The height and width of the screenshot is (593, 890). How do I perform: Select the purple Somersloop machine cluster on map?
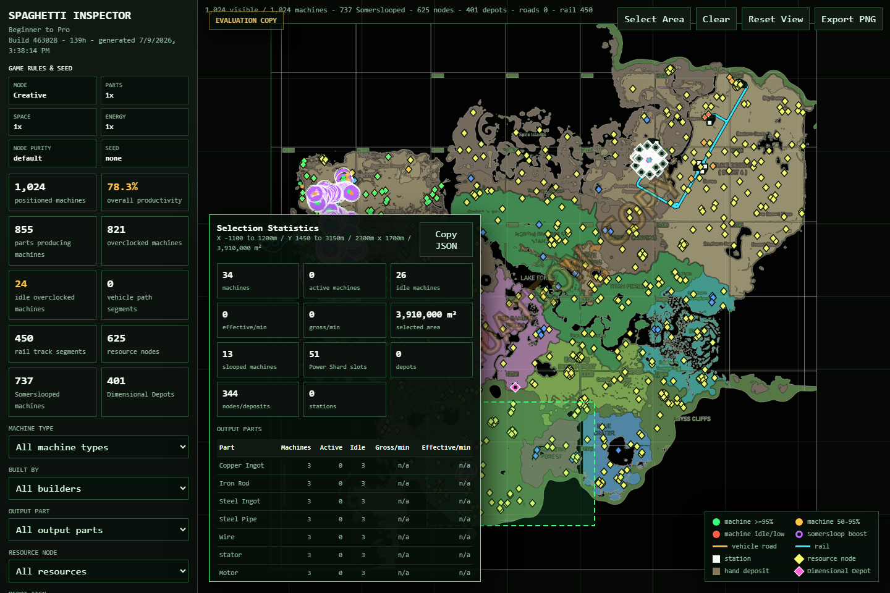(334, 190)
